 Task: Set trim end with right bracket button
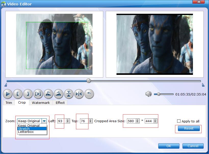28,94
